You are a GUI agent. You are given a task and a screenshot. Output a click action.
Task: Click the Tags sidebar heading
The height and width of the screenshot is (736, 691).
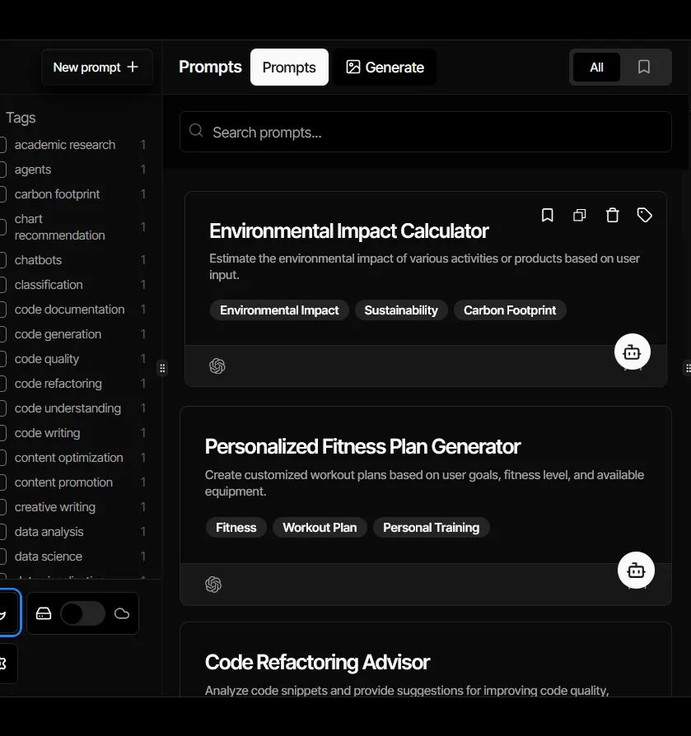[x=21, y=118]
